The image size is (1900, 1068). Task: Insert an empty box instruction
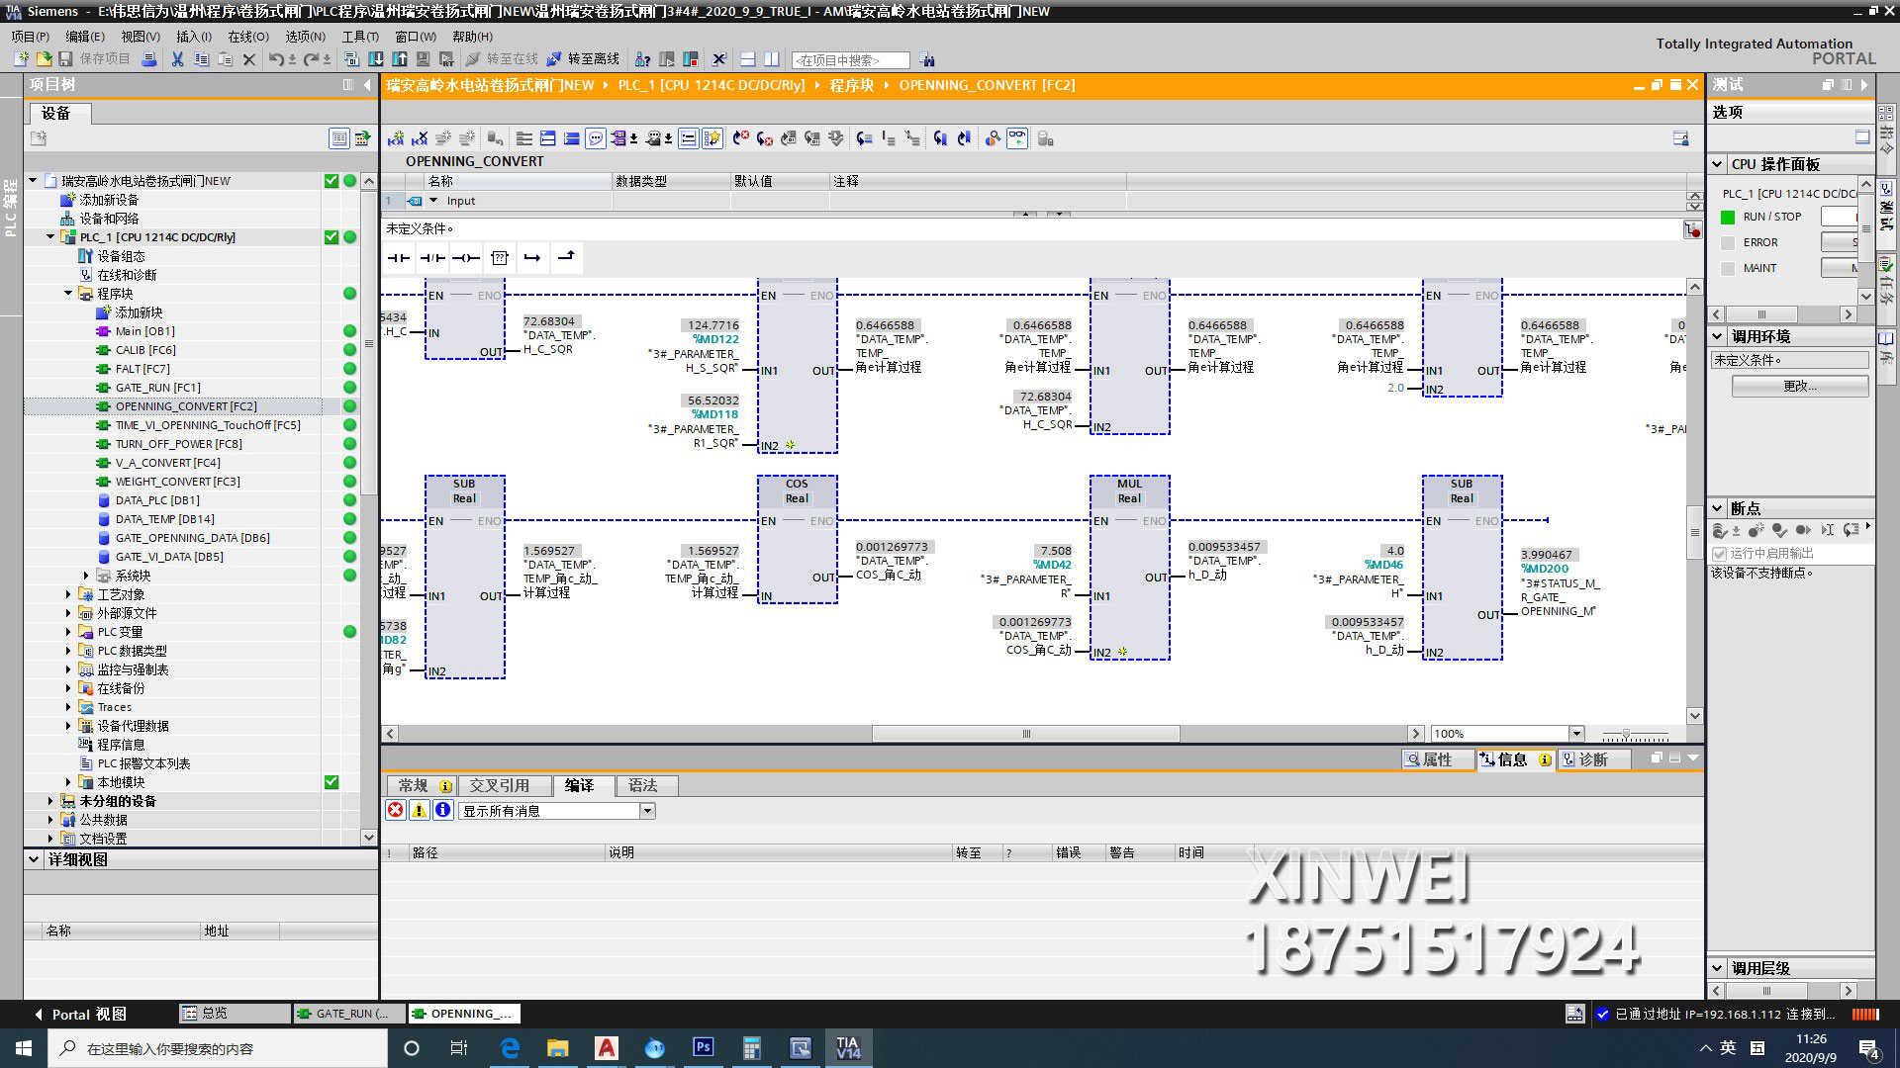click(500, 258)
